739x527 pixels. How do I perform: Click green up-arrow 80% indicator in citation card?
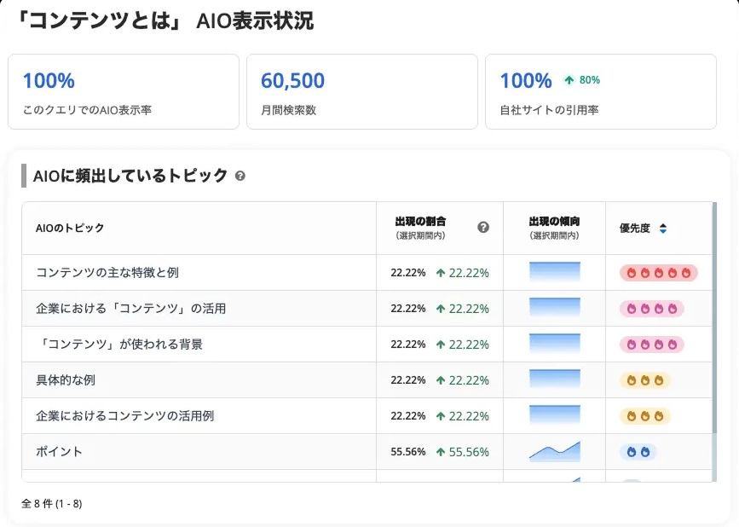pyautogui.click(x=582, y=80)
